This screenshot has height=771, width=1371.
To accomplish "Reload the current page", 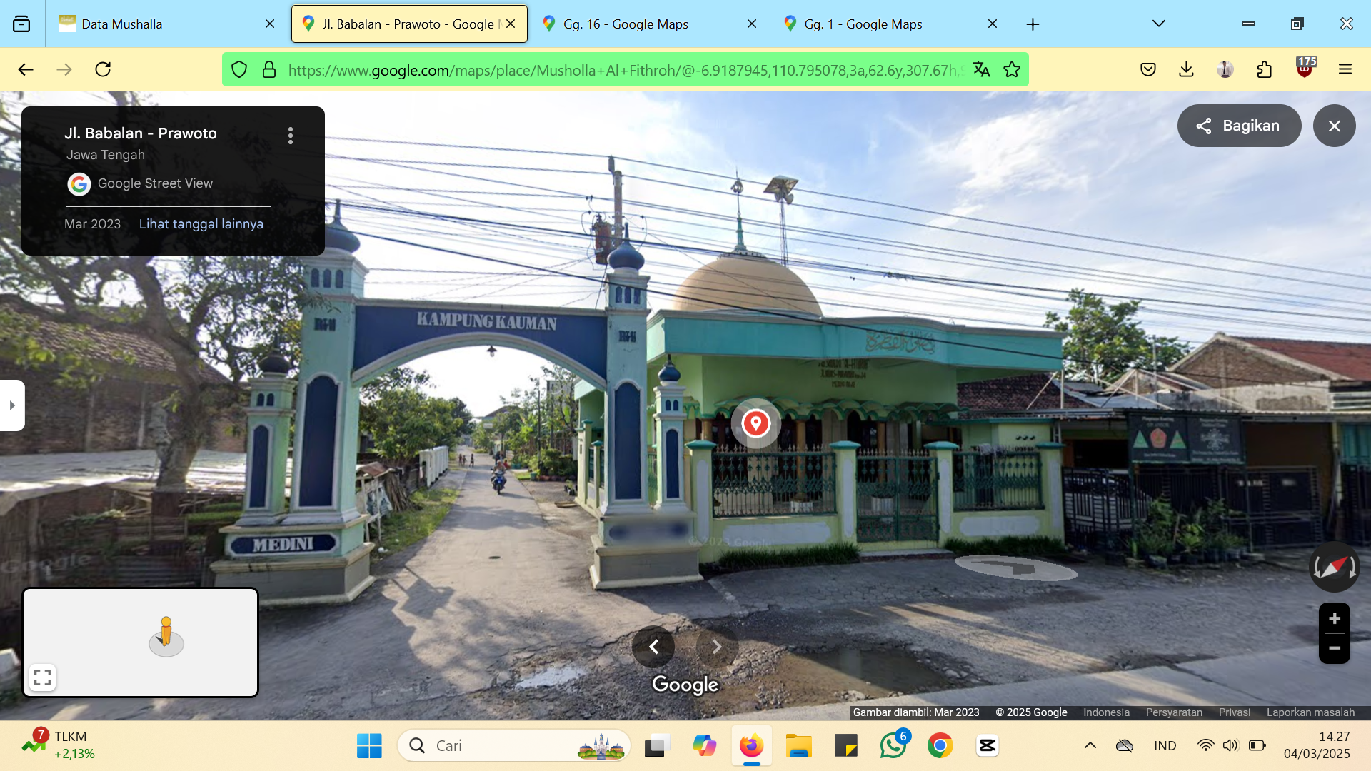I will (103, 69).
